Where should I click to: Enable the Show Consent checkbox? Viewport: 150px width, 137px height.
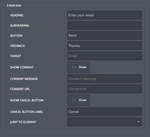click(74, 67)
